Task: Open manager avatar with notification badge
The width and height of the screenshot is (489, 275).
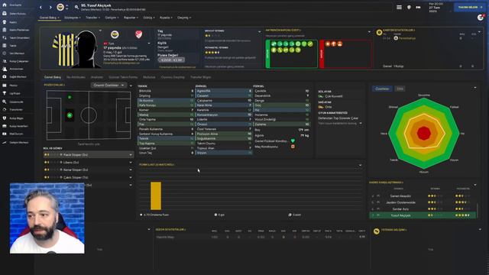Action: (x=481, y=18)
